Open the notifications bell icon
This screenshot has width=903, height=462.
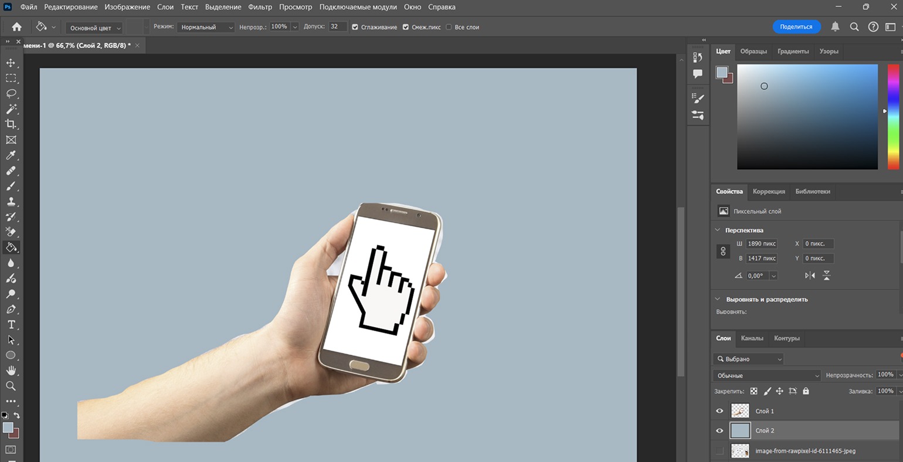[x=835, y=27]
